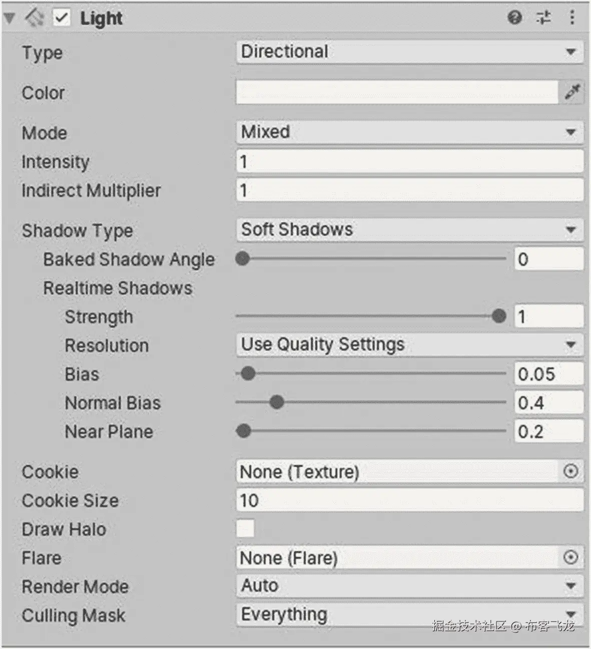Click the Intensity value field
Screen dimensions: 591x649
click(x=409, y=162)
